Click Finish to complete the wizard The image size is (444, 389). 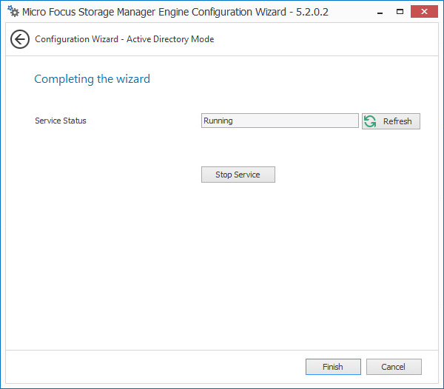tap(333, 367)
